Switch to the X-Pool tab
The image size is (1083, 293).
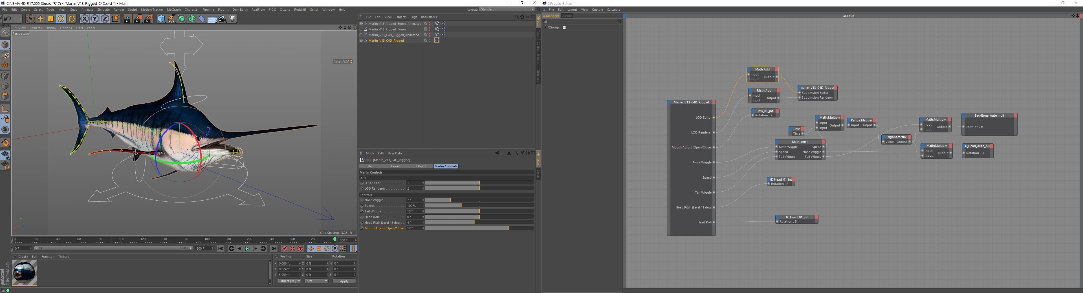point(567,16)
